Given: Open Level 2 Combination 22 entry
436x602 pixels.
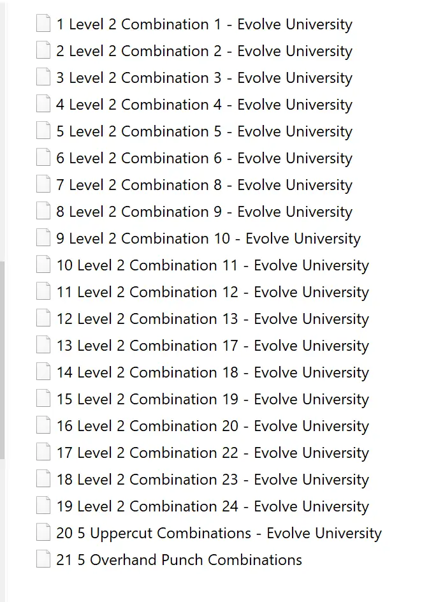Looking at the screenshot, I should point(212,453).
